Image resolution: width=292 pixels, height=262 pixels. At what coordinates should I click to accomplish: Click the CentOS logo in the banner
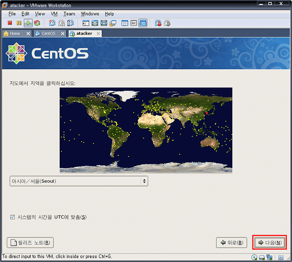tap(47, 53)
